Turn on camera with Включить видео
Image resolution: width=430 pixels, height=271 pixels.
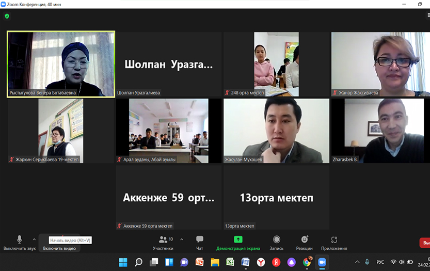pos(59,248)
